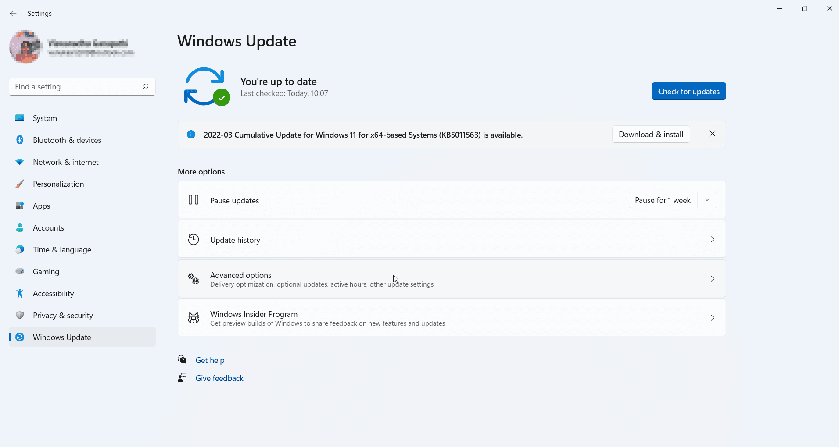Click the Get help headset icon
The width and height of the screenshot is (839, 447).
(x=182, y=359)
